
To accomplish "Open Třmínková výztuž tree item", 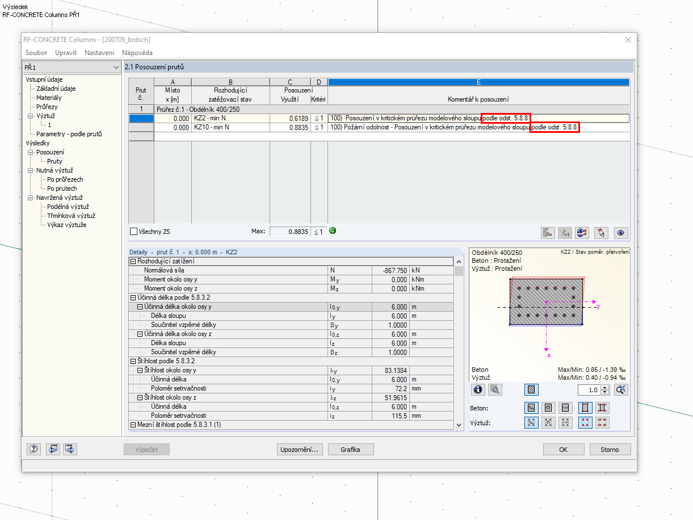I will [71, 216].
